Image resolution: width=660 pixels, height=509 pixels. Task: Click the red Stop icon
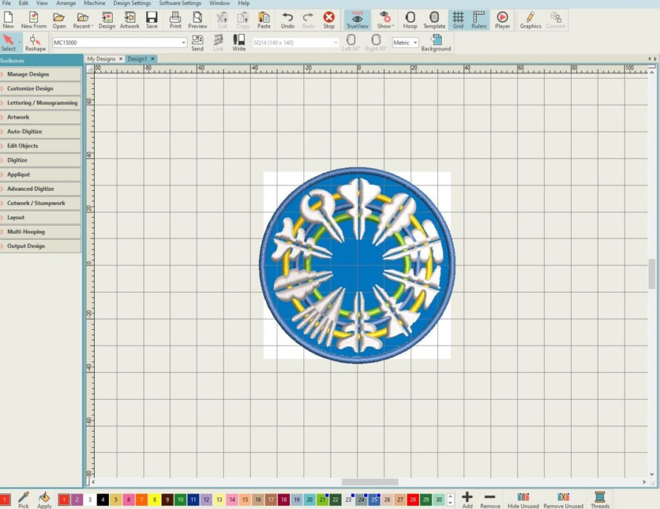(329, 20)
